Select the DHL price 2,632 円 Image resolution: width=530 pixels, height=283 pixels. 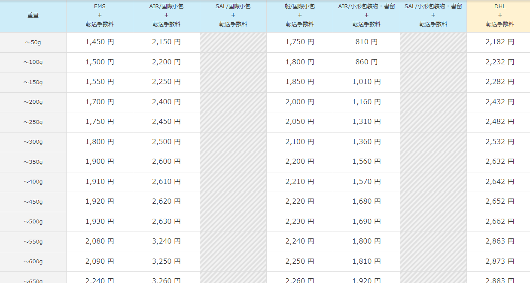(500, 162)
